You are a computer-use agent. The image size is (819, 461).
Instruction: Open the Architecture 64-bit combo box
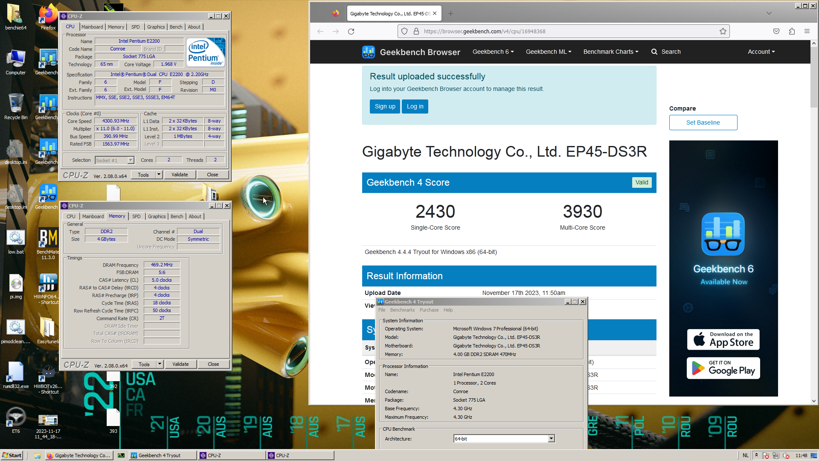(504, 439)
